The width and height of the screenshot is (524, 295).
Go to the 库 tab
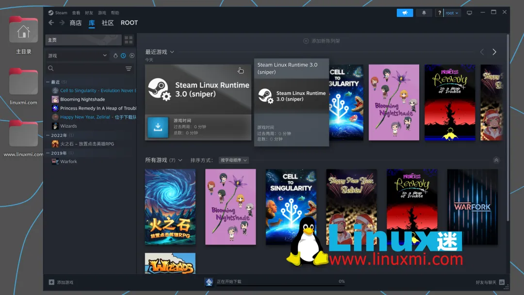pyautogui.click(x=92, y=23)
